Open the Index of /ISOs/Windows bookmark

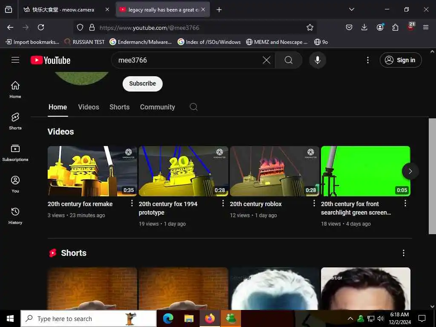(209, 42)
